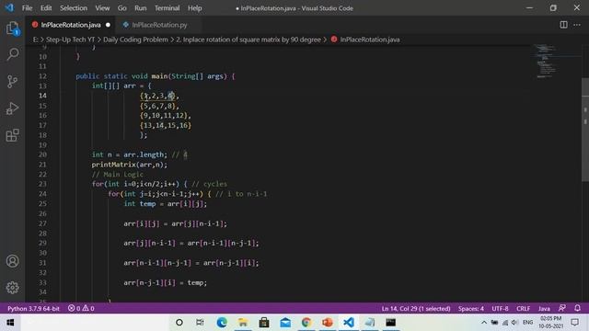
Task: Open the Go menu
Action: tap(122, 8)
